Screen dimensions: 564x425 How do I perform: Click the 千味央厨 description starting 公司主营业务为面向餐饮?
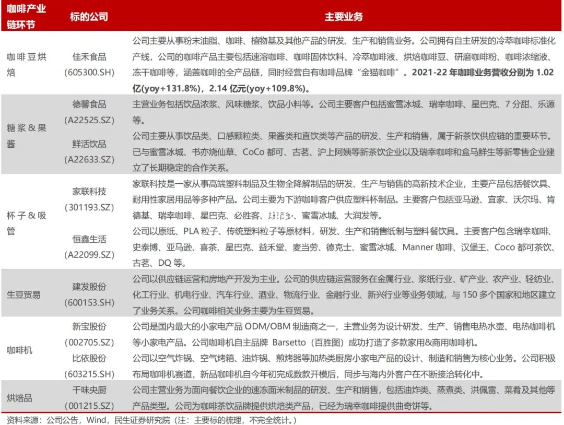(344, 390)
